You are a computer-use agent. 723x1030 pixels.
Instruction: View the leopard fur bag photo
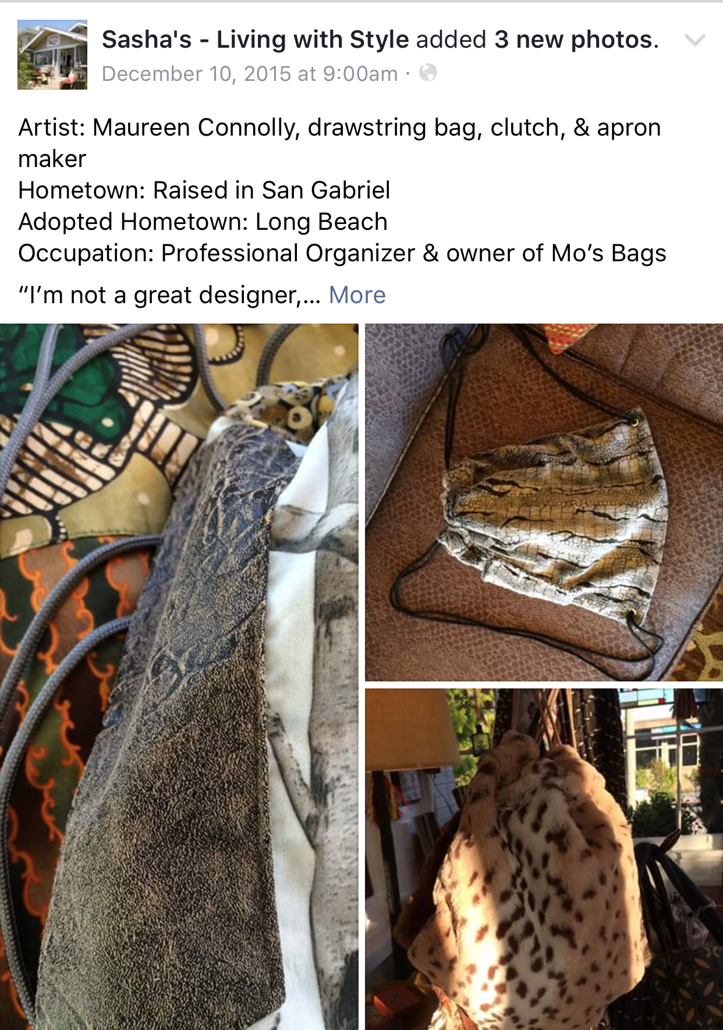(544, 859)
